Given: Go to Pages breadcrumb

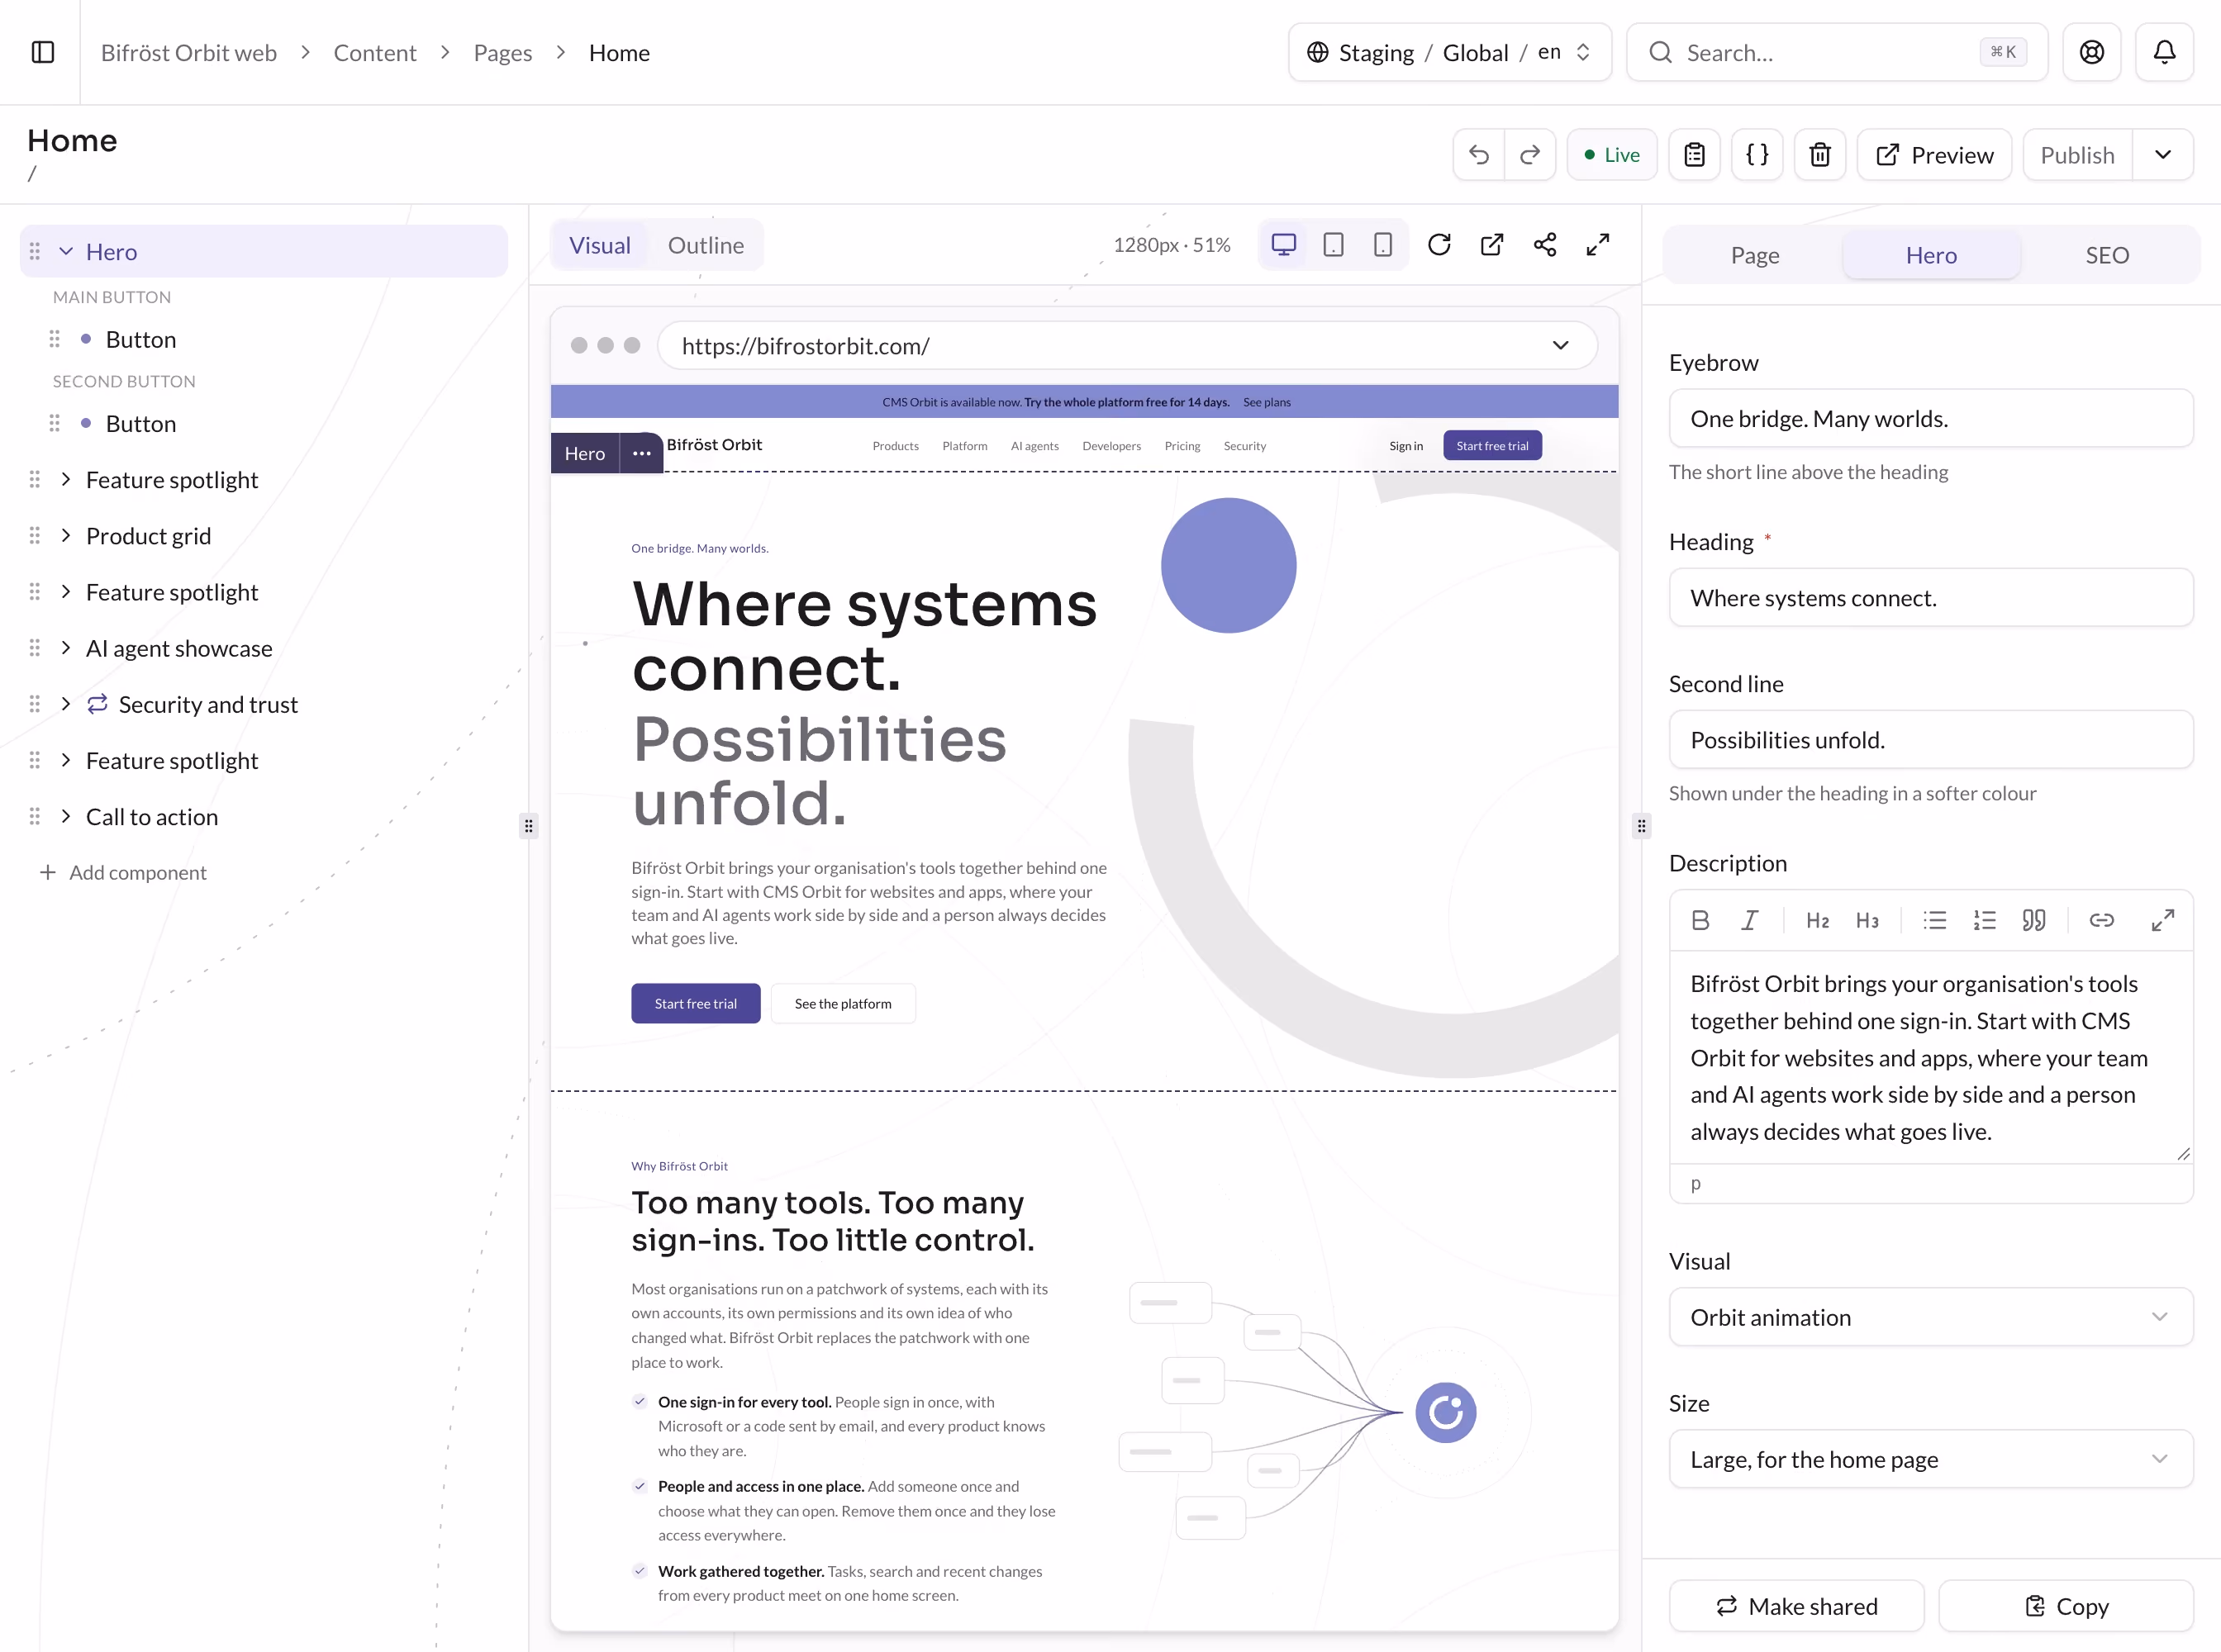Looking at the screenshot, I should click(x=502, y=53).
